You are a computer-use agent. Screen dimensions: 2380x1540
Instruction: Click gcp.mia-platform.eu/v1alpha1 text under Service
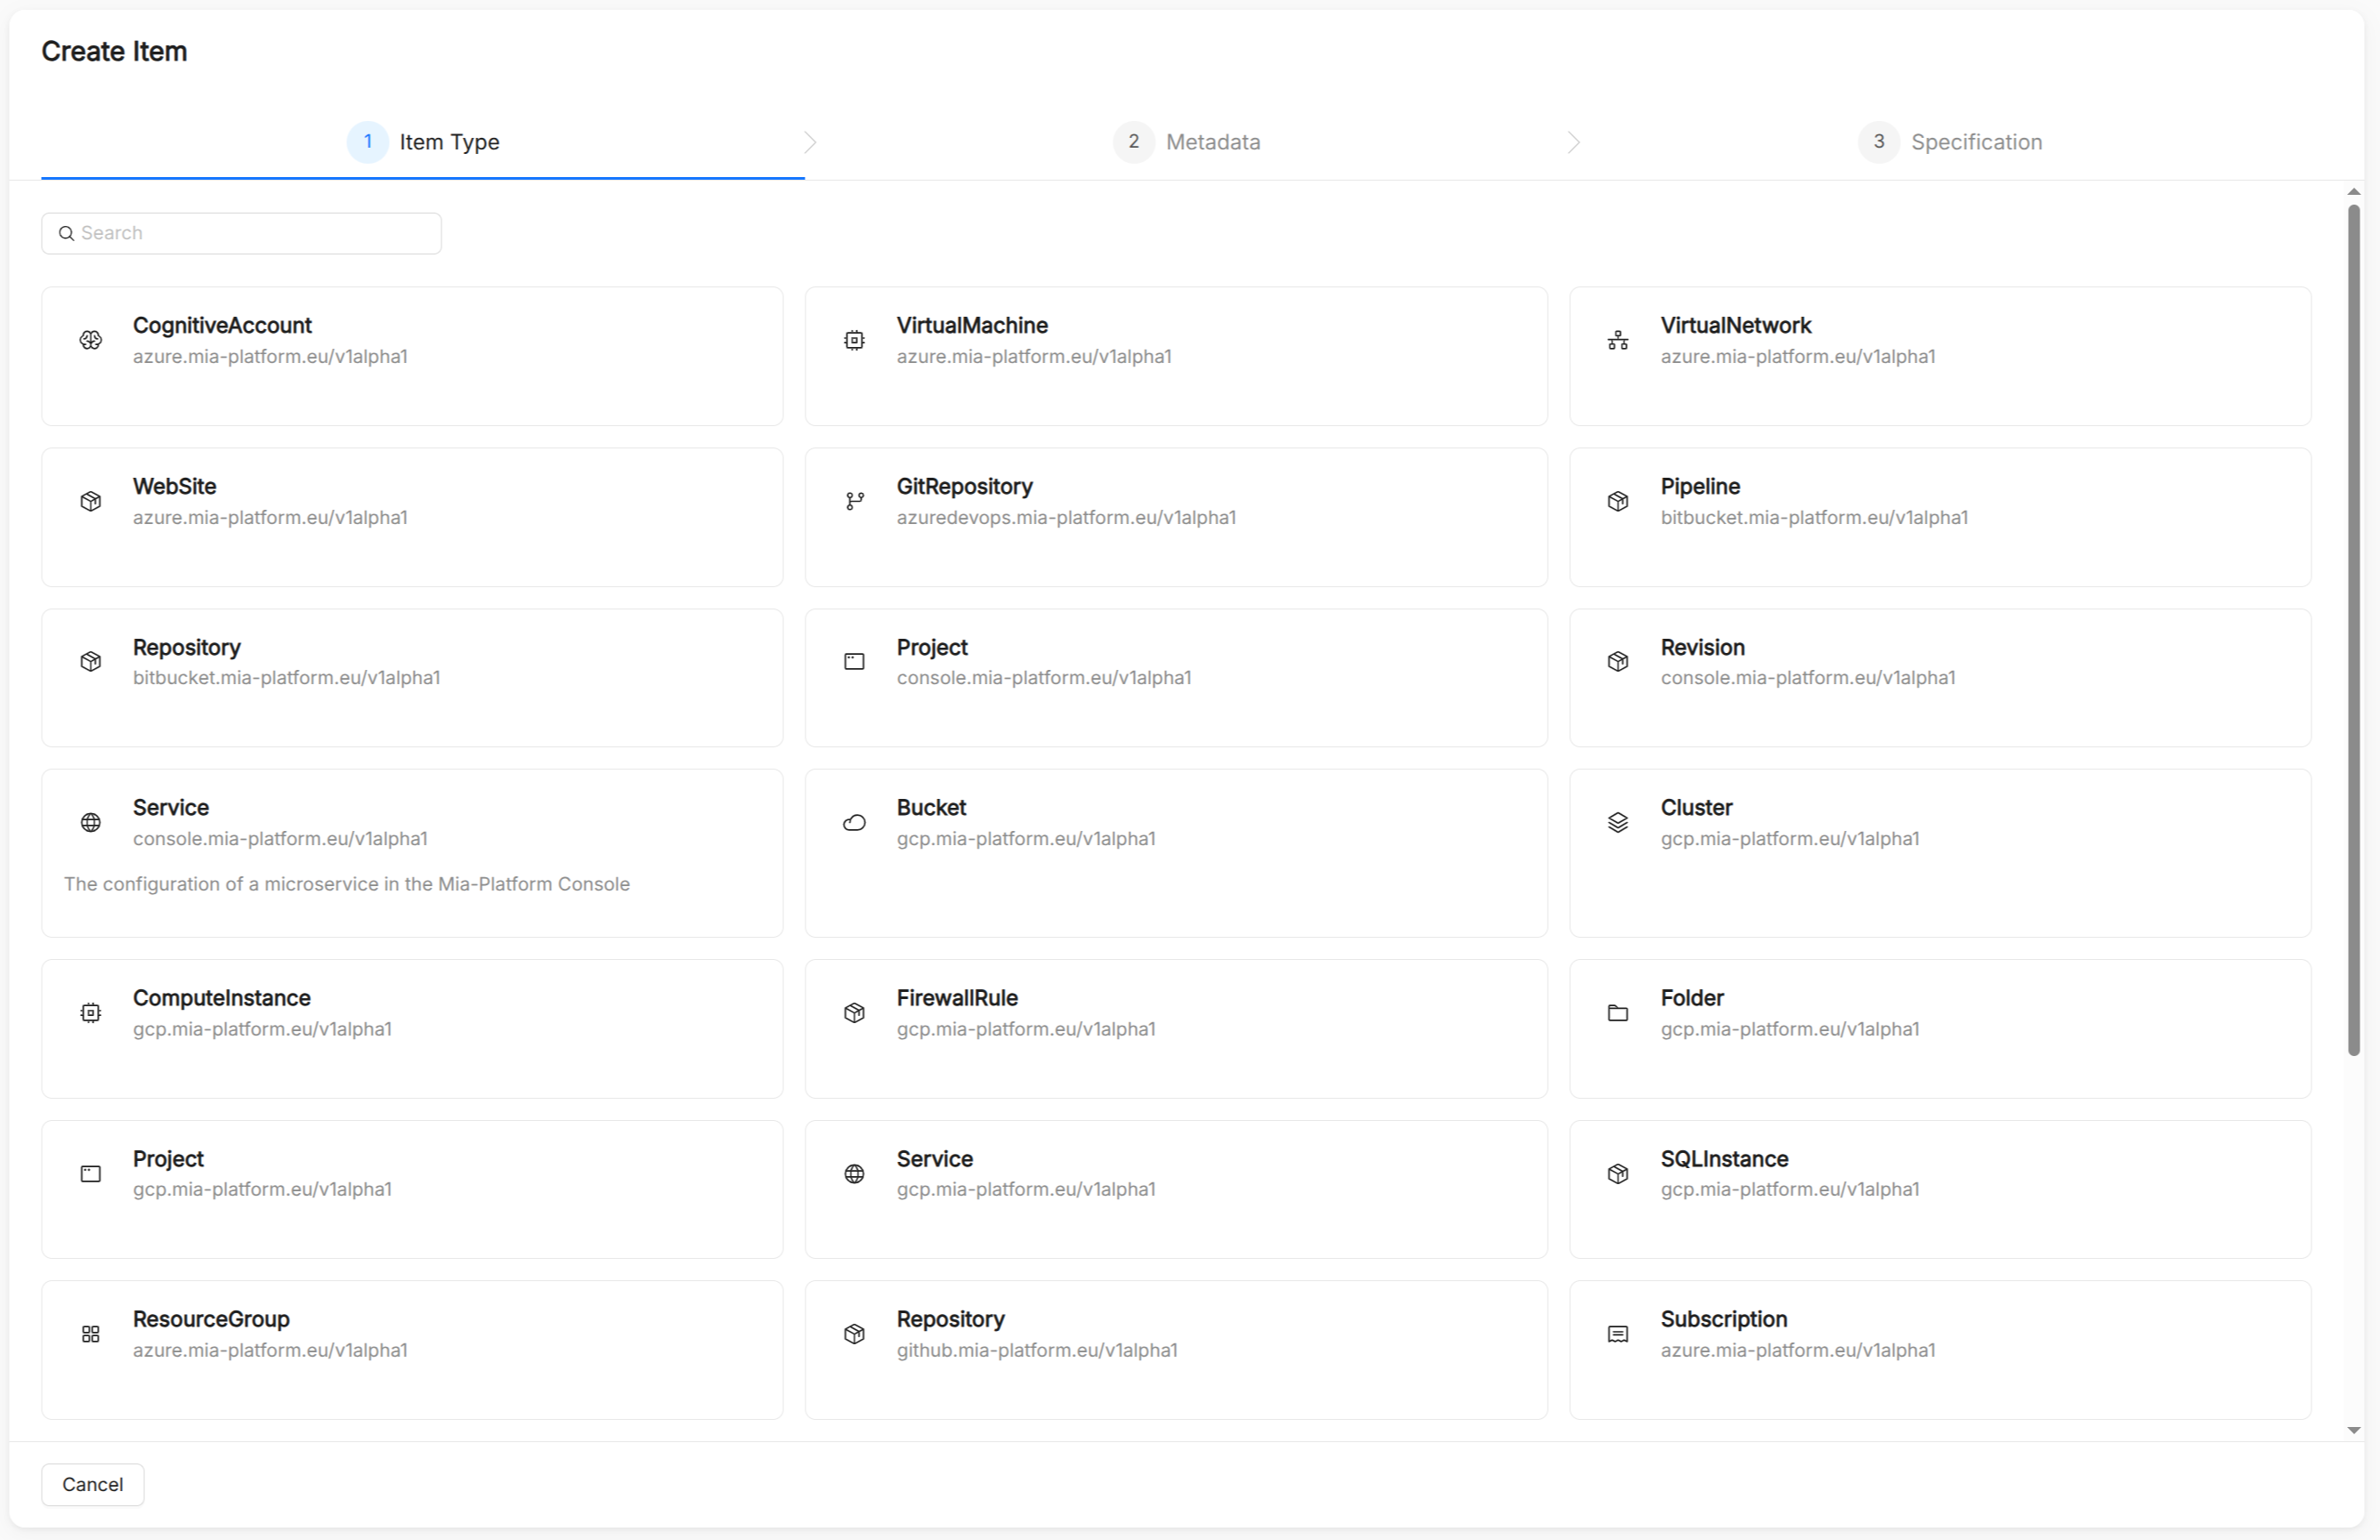(x=1026, y=1190)
